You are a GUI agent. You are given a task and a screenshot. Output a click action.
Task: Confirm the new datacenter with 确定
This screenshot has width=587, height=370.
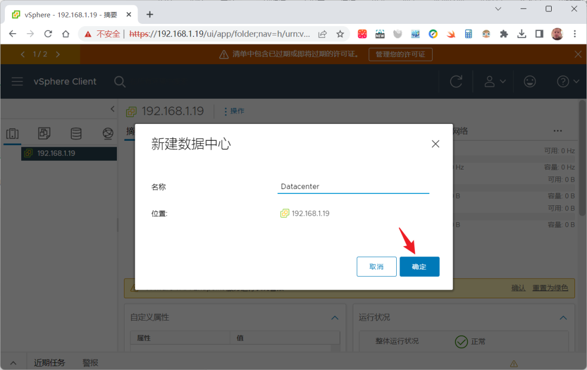coord(419,266)
